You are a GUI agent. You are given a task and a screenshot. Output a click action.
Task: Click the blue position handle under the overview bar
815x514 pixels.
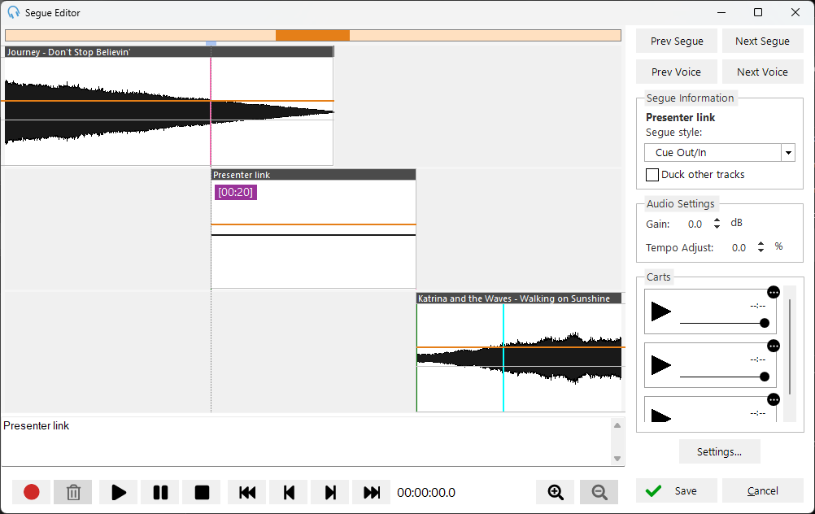coord(211,44)
